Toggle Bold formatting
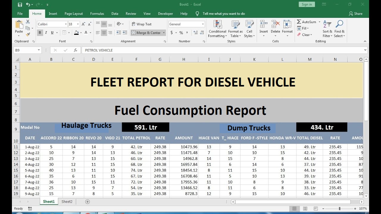381x214 pixels. (x=40, y=33)
